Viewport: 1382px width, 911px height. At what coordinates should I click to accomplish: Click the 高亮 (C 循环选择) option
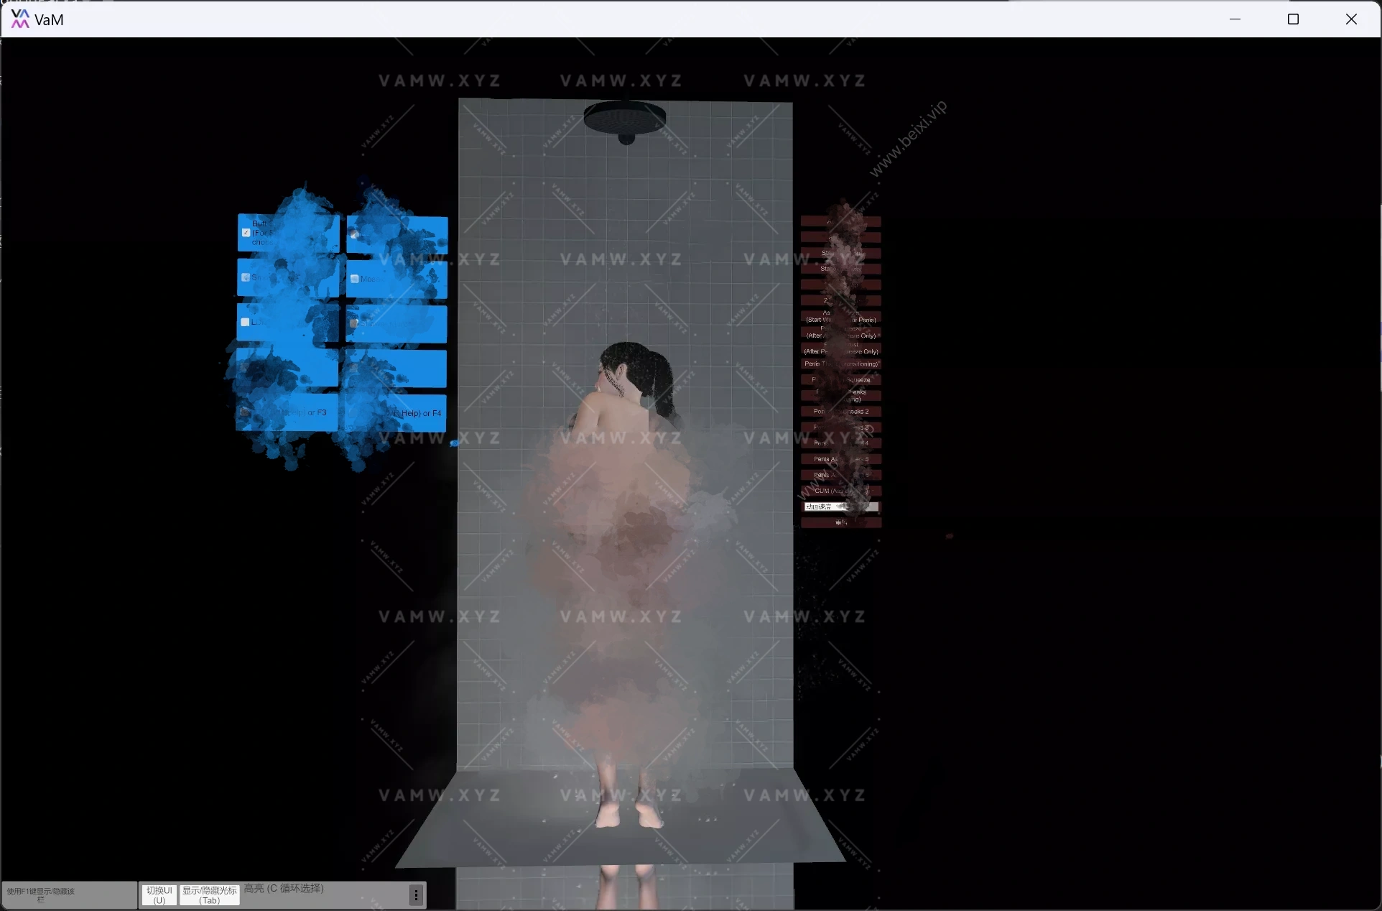point(283,888)
